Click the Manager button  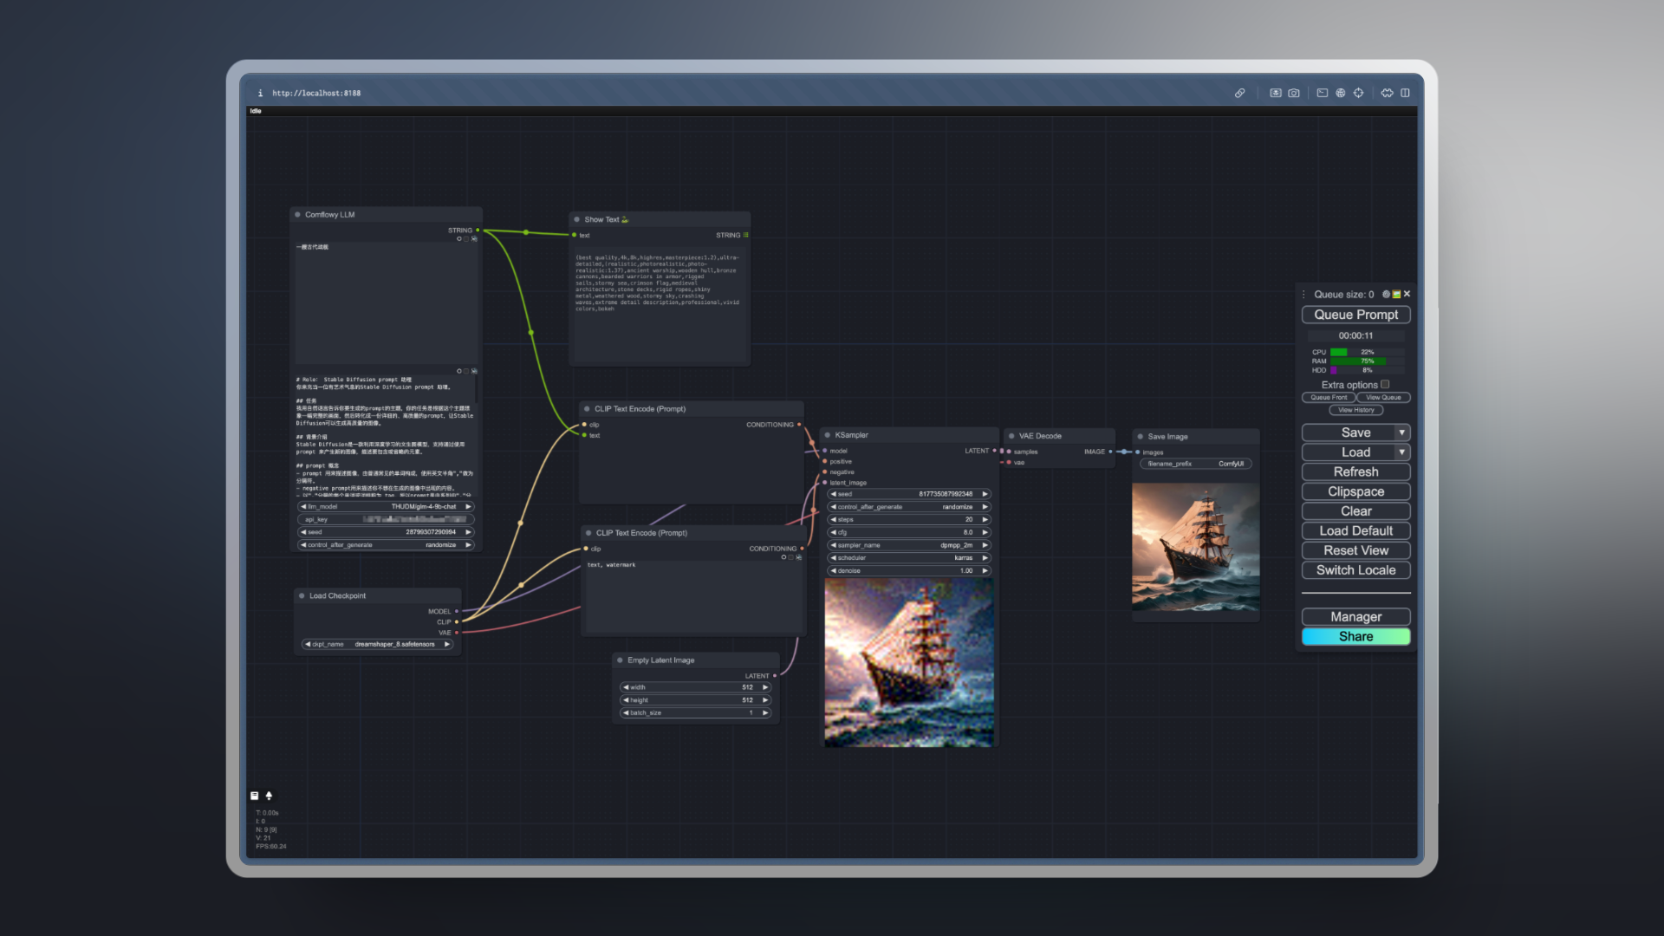[1355, 617]
